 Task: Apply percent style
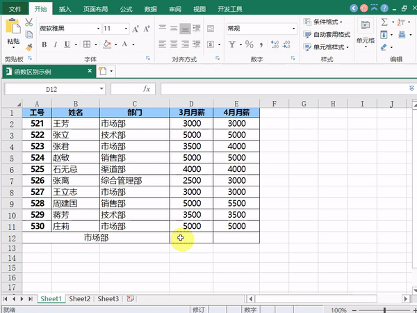250,45
